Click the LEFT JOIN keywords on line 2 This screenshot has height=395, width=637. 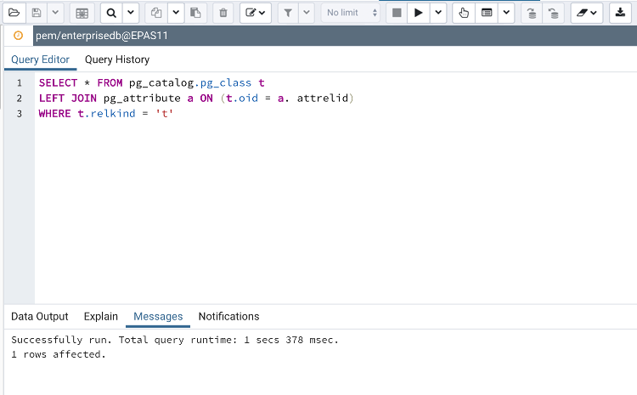(x=68, y=99)
